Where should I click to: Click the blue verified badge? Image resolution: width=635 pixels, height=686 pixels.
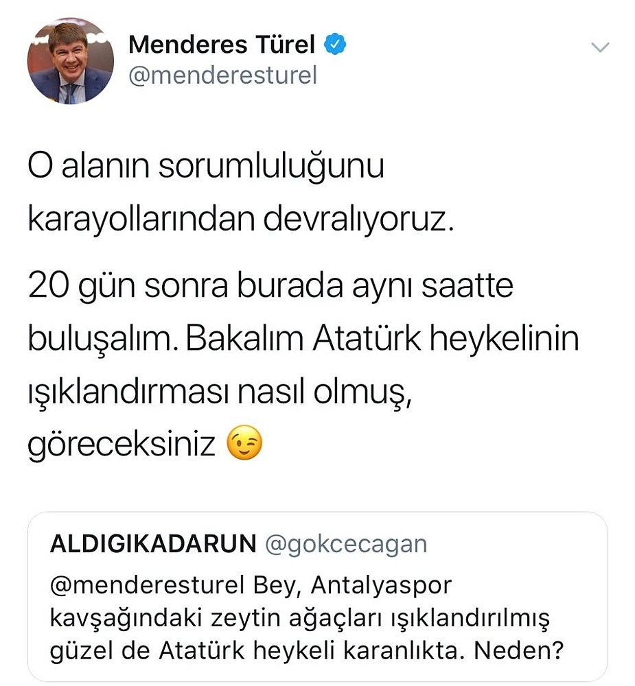pos(335,45)
